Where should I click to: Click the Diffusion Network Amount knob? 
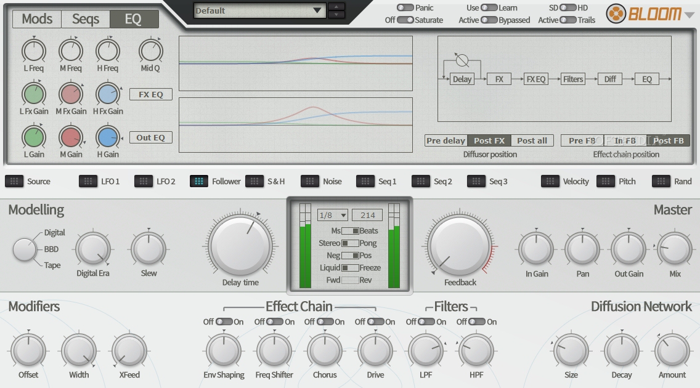[x=672, y=350]
